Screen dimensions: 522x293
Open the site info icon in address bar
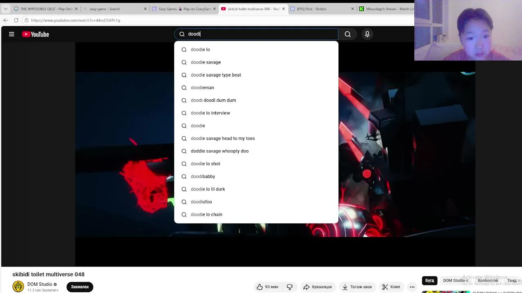click(27, 20)
